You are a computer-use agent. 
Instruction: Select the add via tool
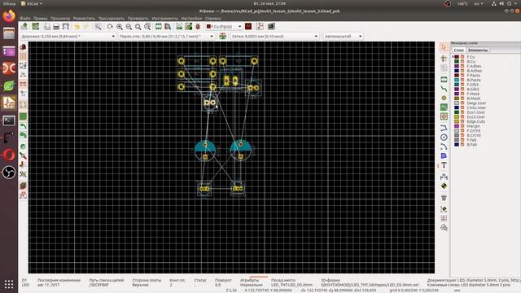point(444,98)
